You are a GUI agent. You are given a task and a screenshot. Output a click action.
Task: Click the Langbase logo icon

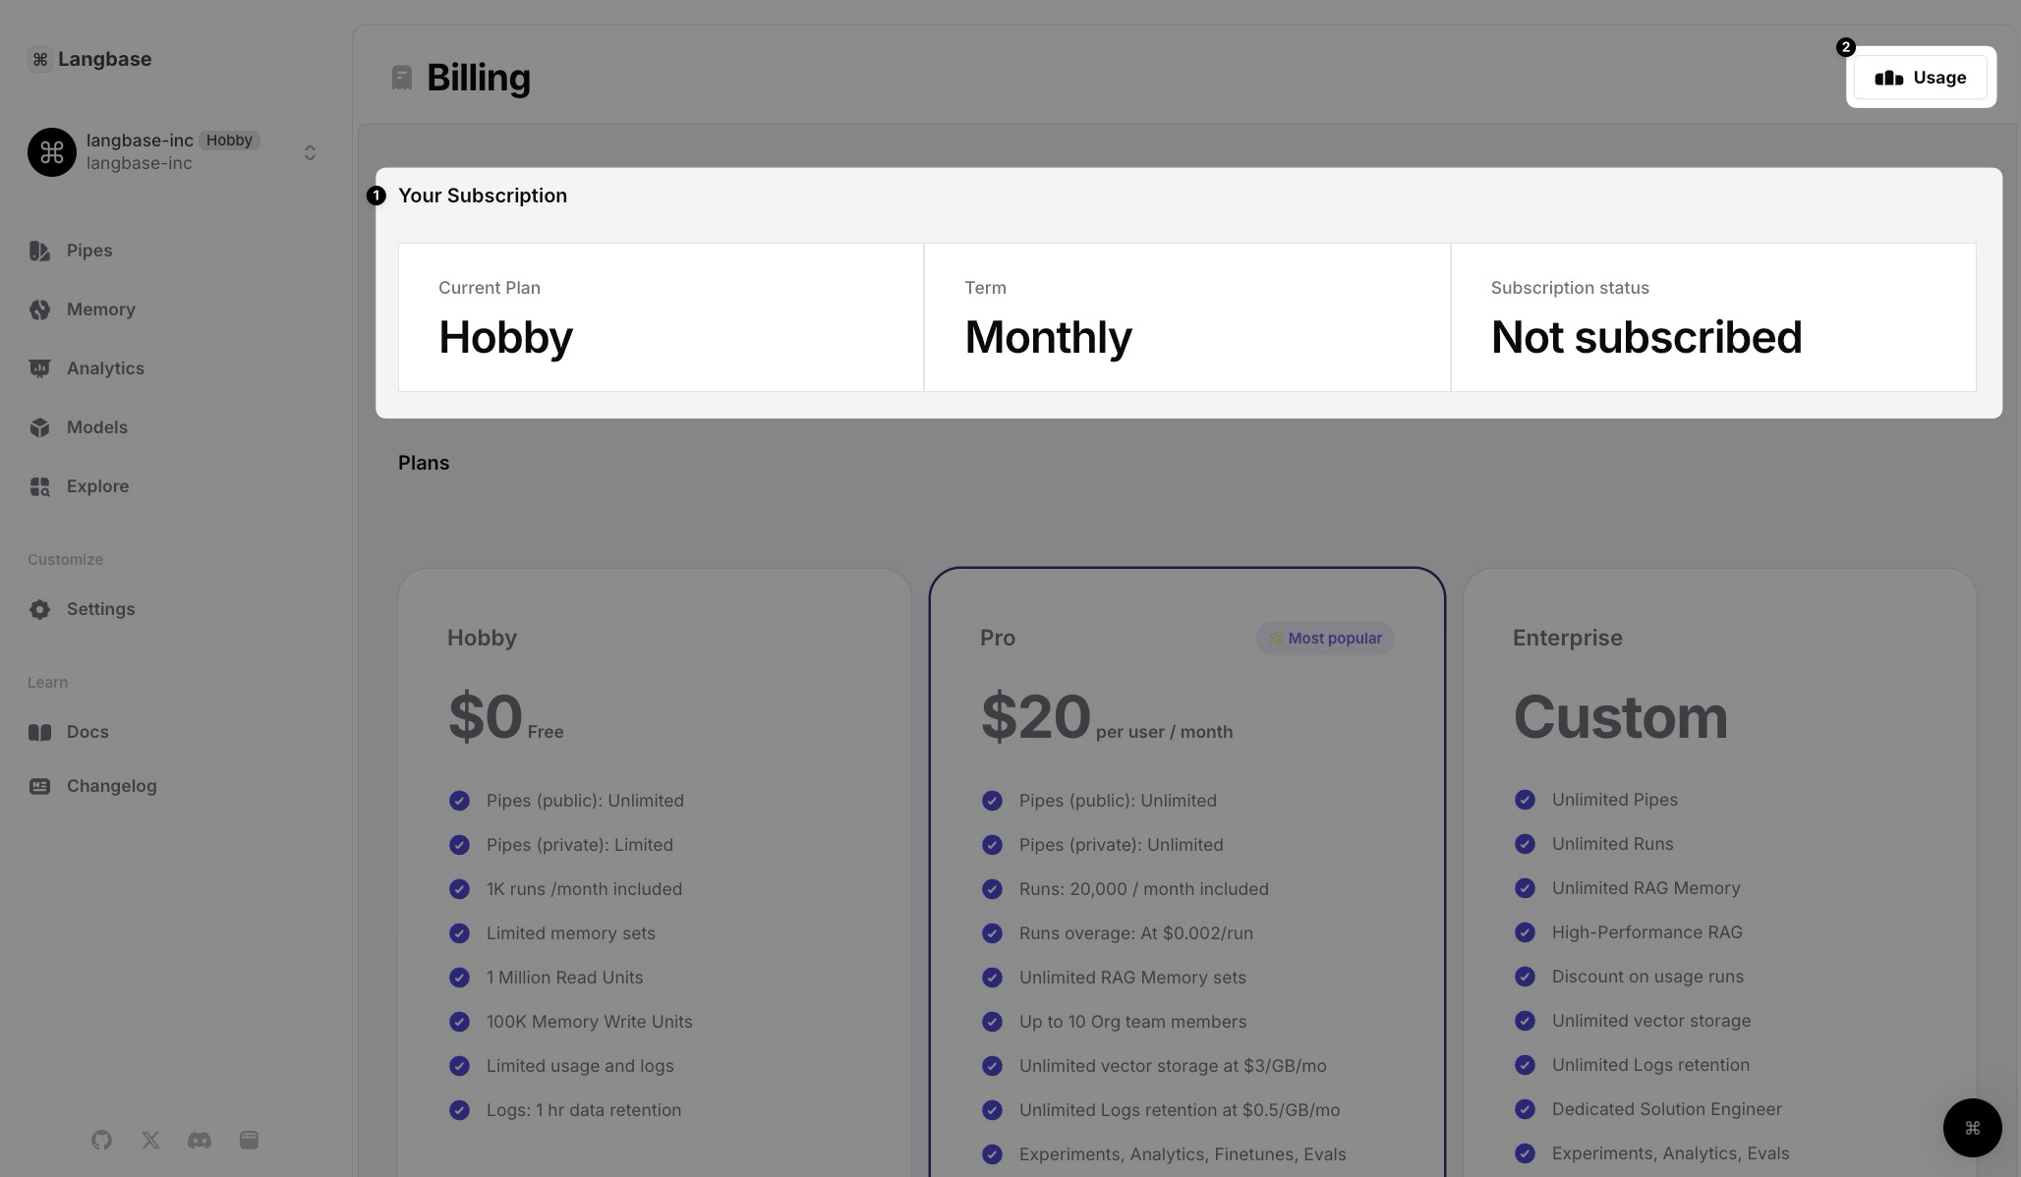click(x=39, y=60)
